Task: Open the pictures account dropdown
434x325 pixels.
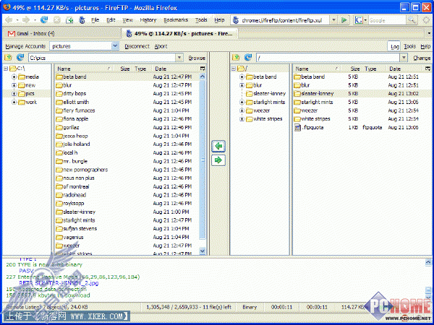Action: click(115, 46)
